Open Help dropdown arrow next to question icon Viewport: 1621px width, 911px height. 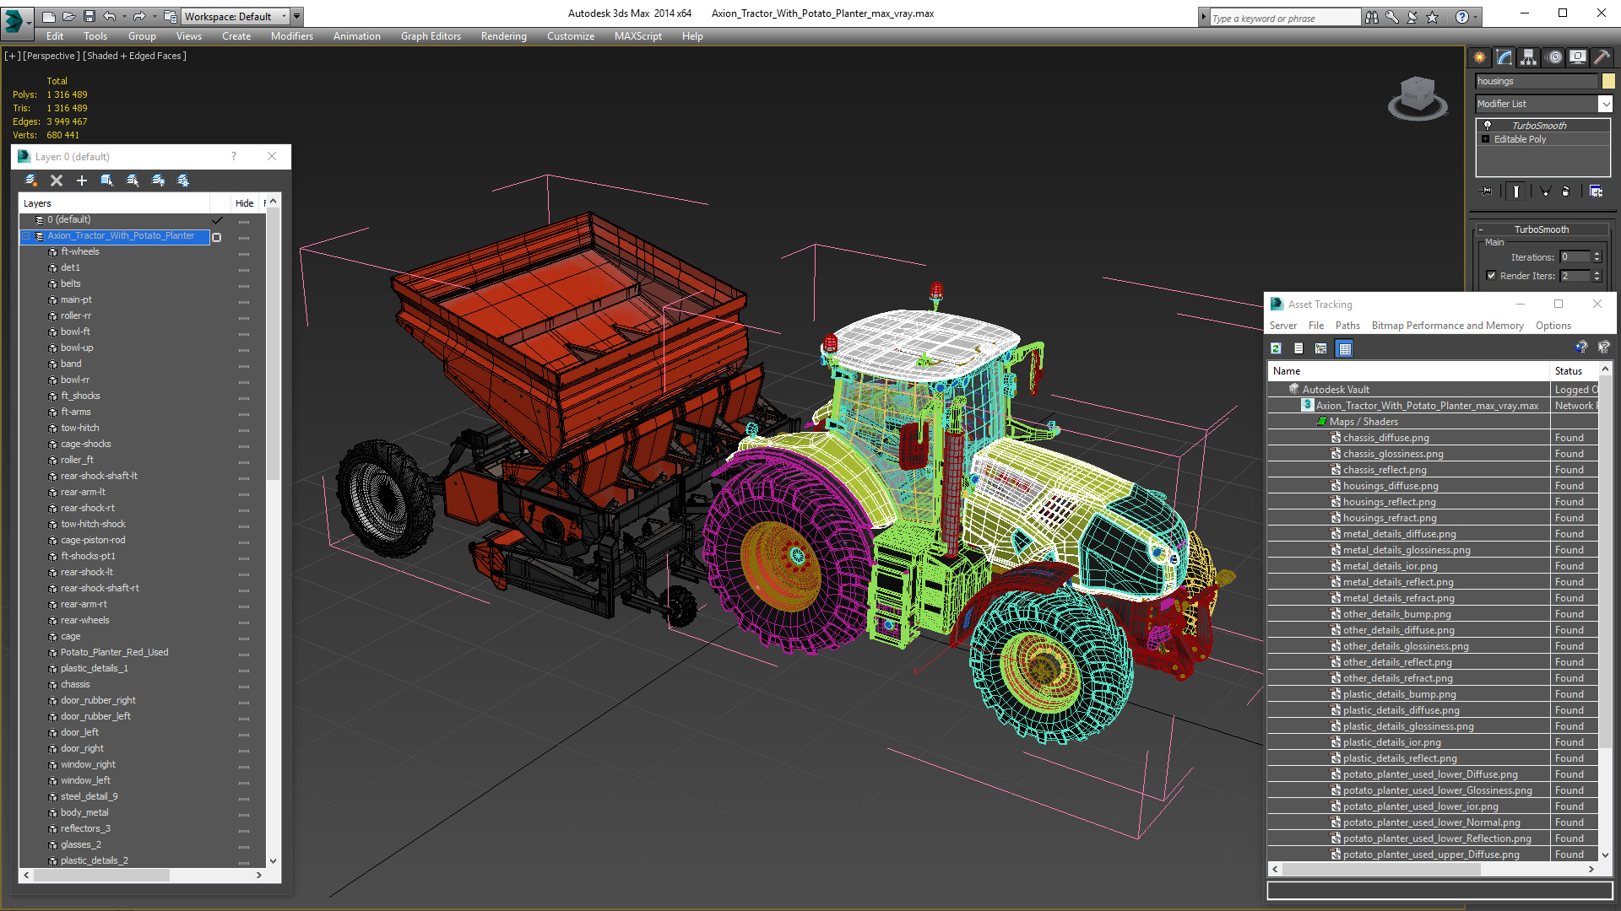point(1476,17)
